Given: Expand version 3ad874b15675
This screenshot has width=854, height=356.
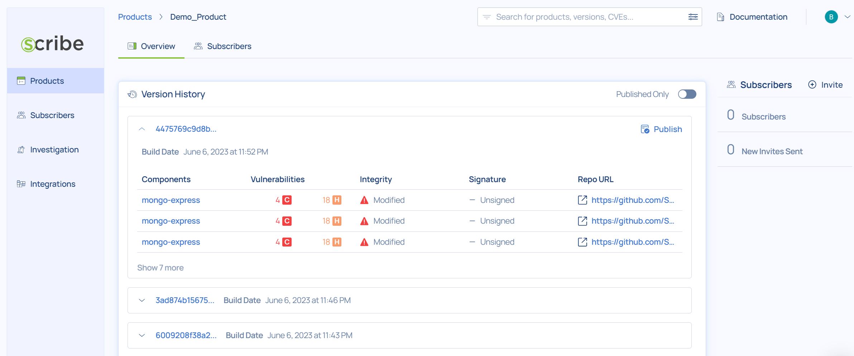Looking at the screenshot, I should 142,301.
